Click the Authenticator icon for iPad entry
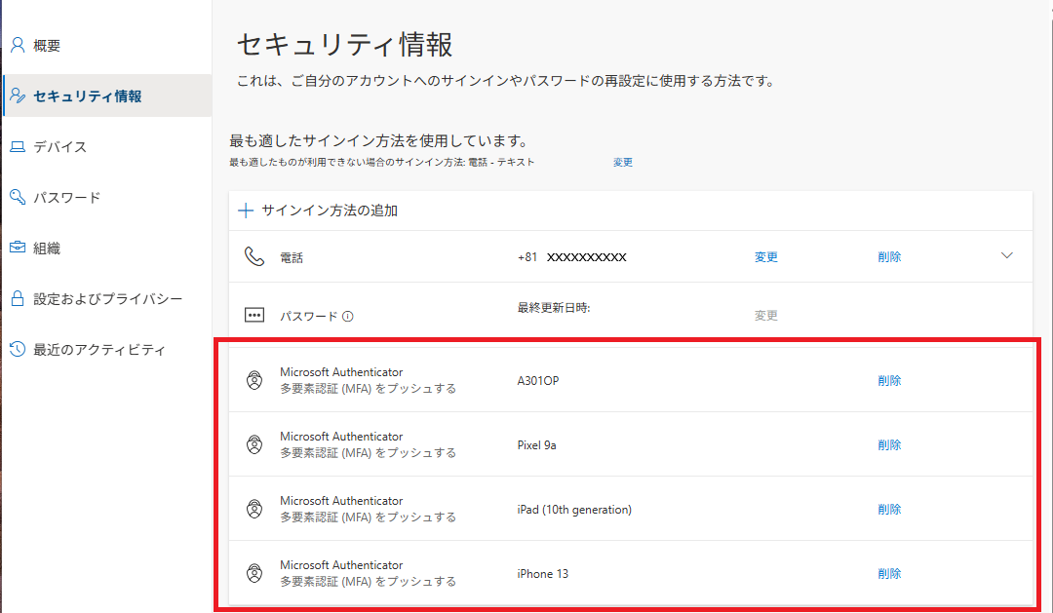 coord(254,509)
